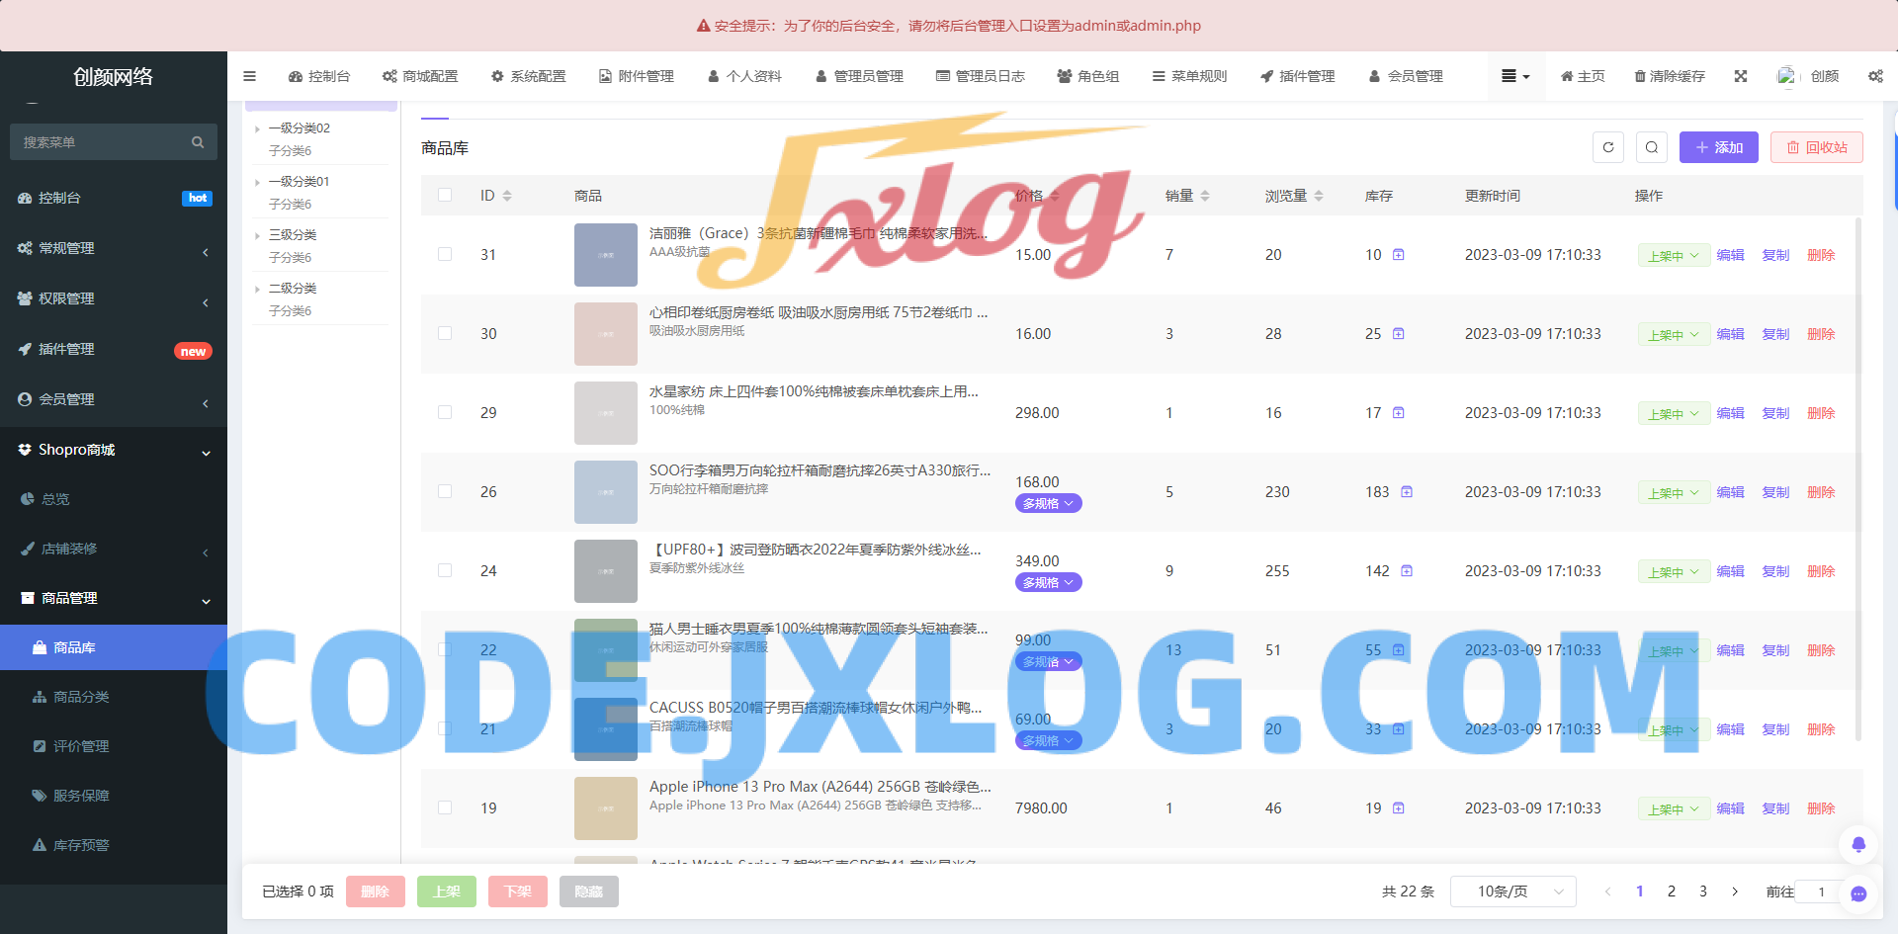Click the 前往 page number input field
Viewport: 1898px width, 934px height.
[1821, 891]
